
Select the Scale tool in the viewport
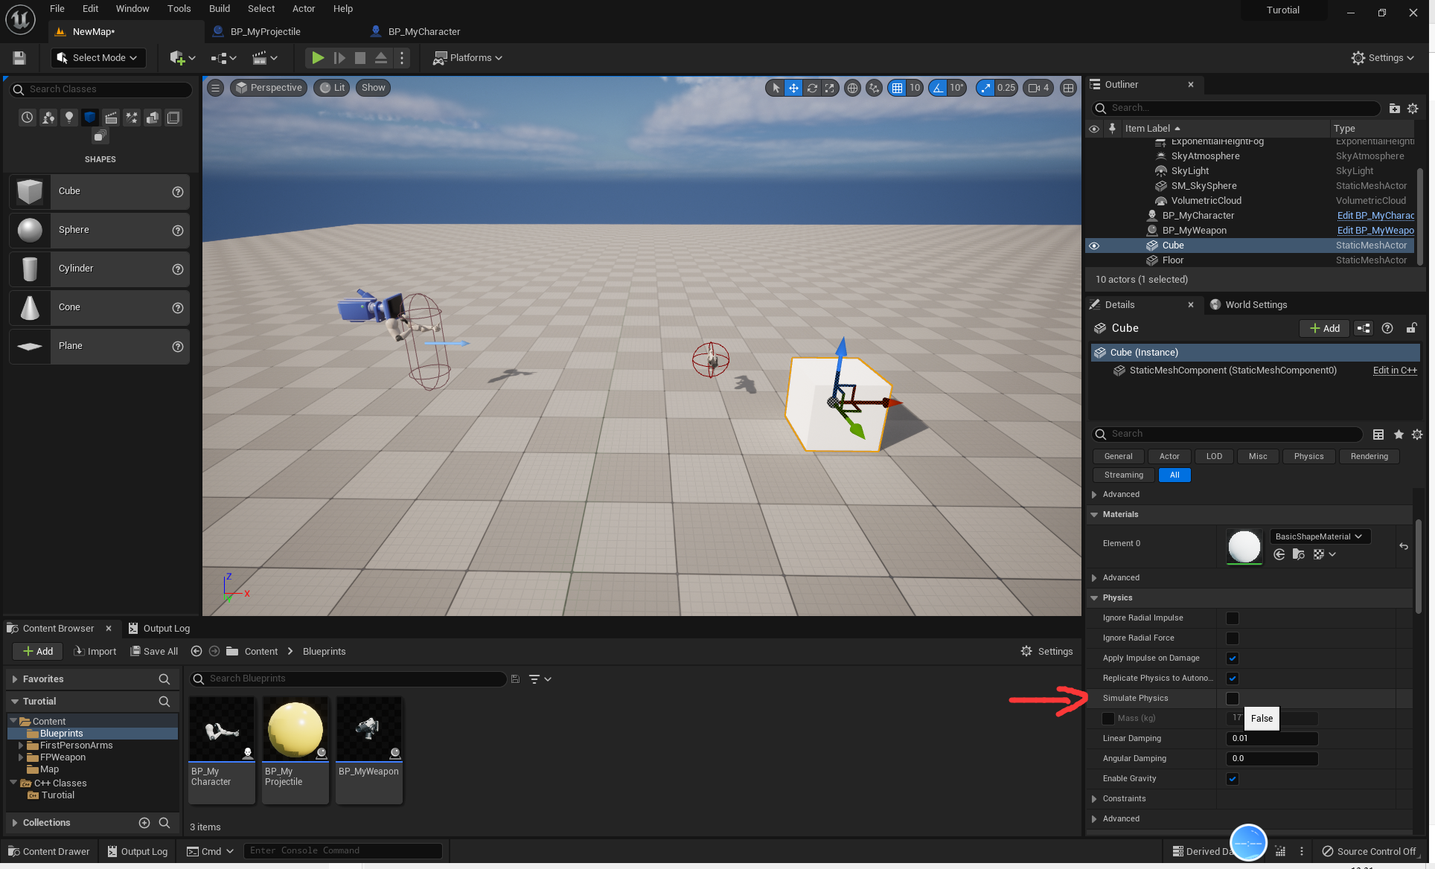[x=830, y=88]
